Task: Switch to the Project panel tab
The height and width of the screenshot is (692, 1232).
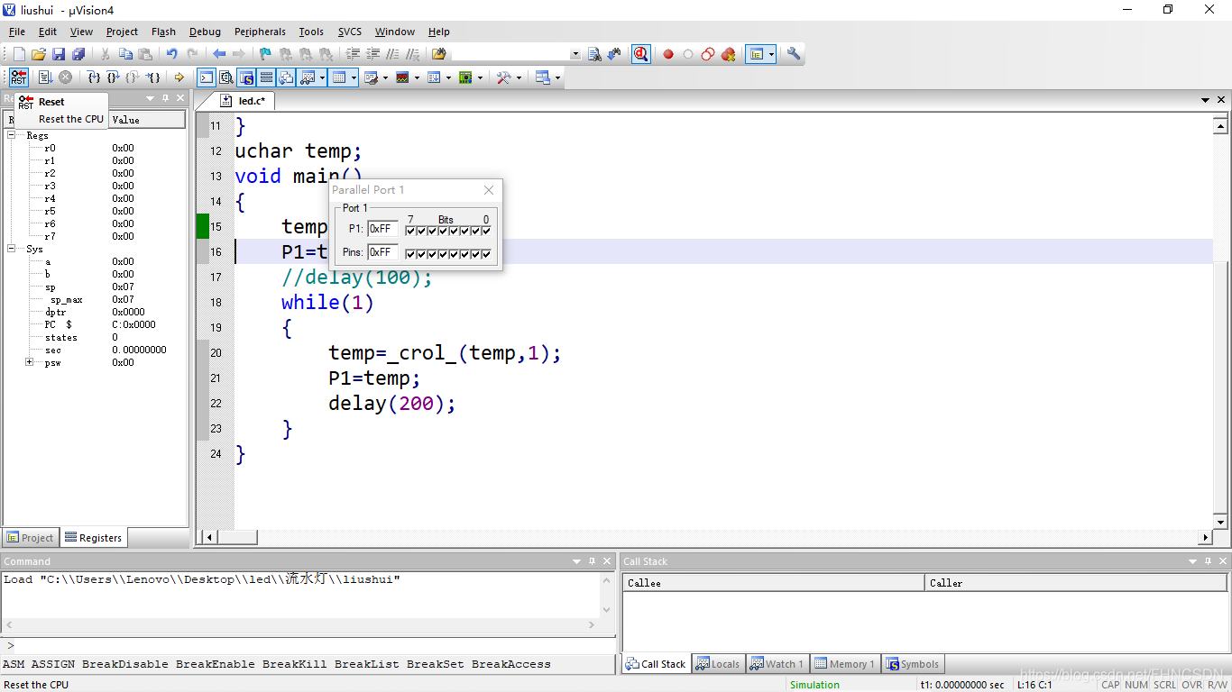Action: pos(31,538)
